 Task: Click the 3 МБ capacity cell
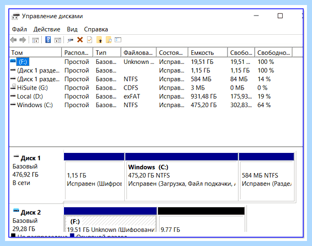click(198, 88)
